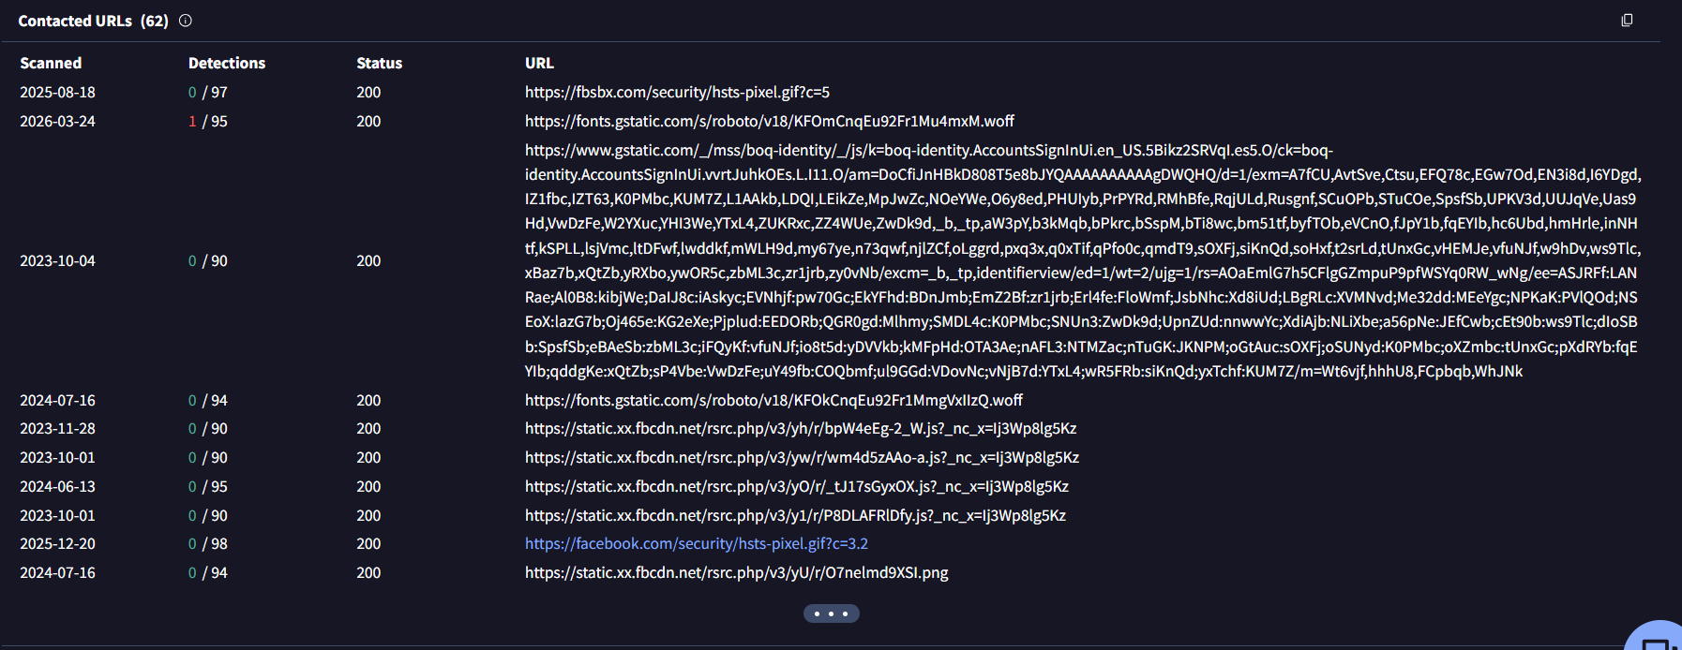Screen dimensions: 1682x650
Task: Open the facebook.com hsts-pixel.gif link
Action: coord(697,543)
